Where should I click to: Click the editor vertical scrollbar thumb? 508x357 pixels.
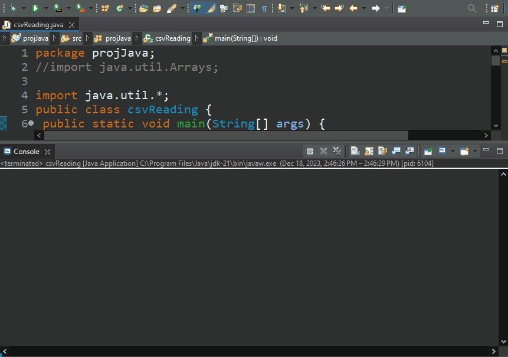496,61
